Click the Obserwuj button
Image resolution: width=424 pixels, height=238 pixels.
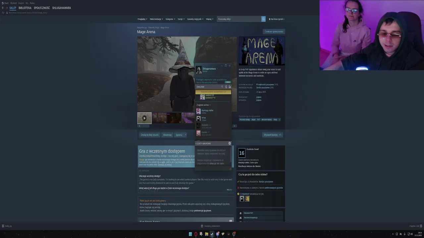tap(167, 135)
